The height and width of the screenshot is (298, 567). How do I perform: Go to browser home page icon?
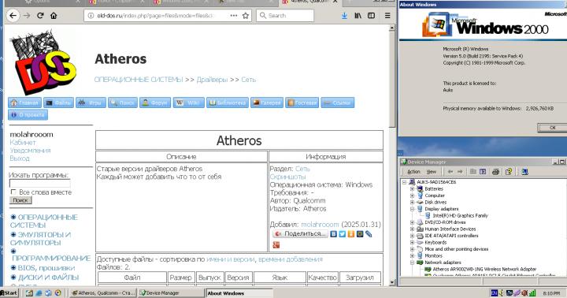coord(54,16)
